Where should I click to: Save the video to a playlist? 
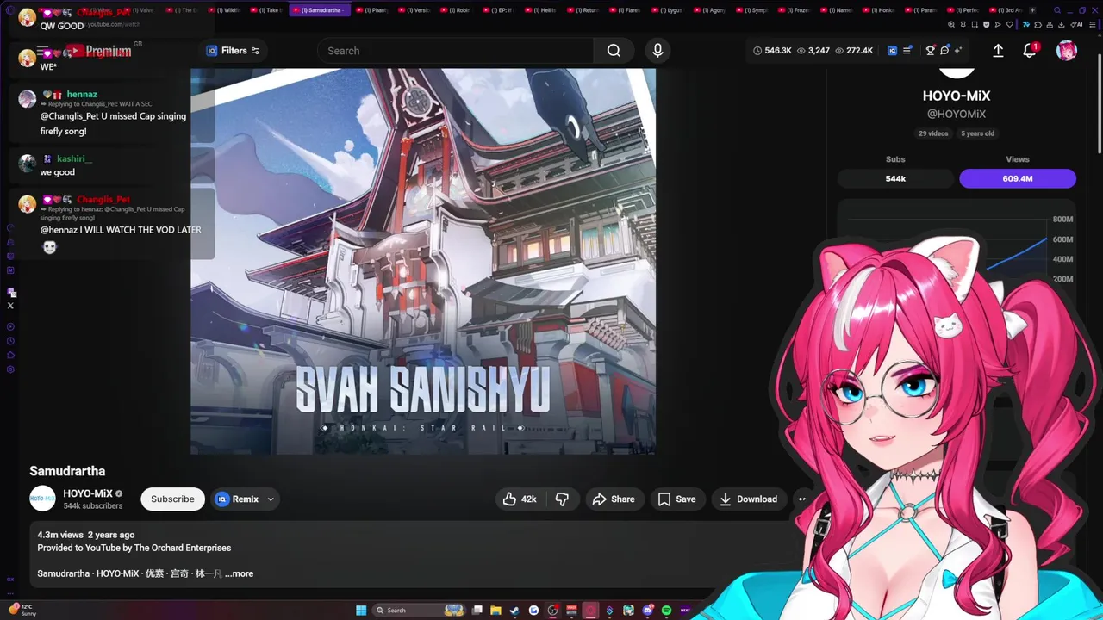click(676, 499)
